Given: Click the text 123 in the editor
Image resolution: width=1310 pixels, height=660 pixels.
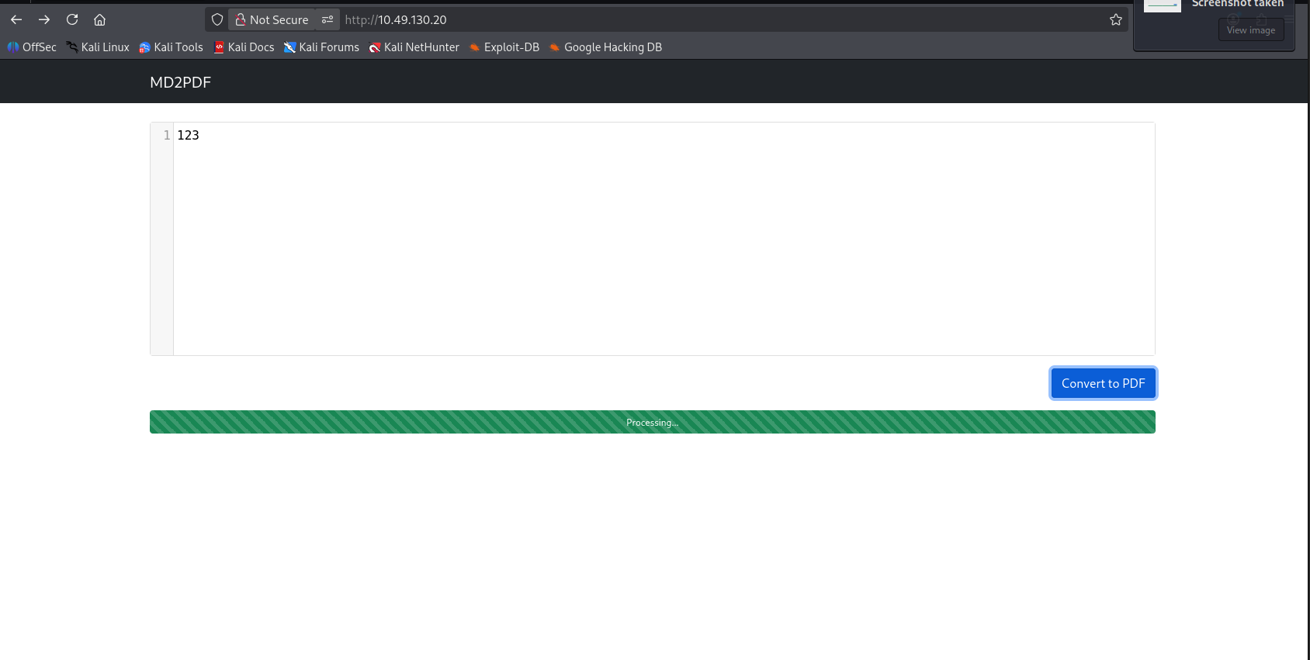Looking at the screenshot, I should coord(188,135).
